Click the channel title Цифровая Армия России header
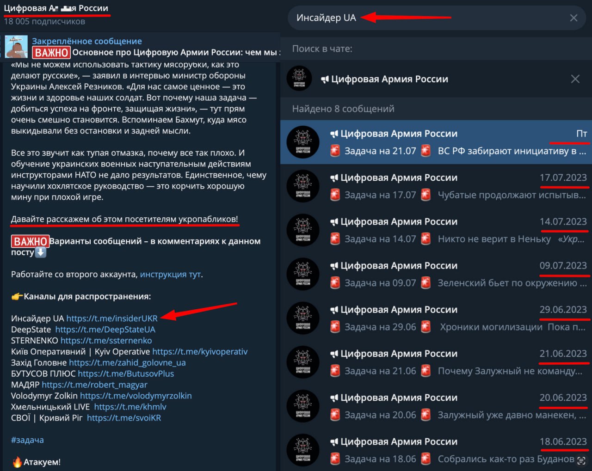Screen dimensions: 592x471 [x=56, y=8]
